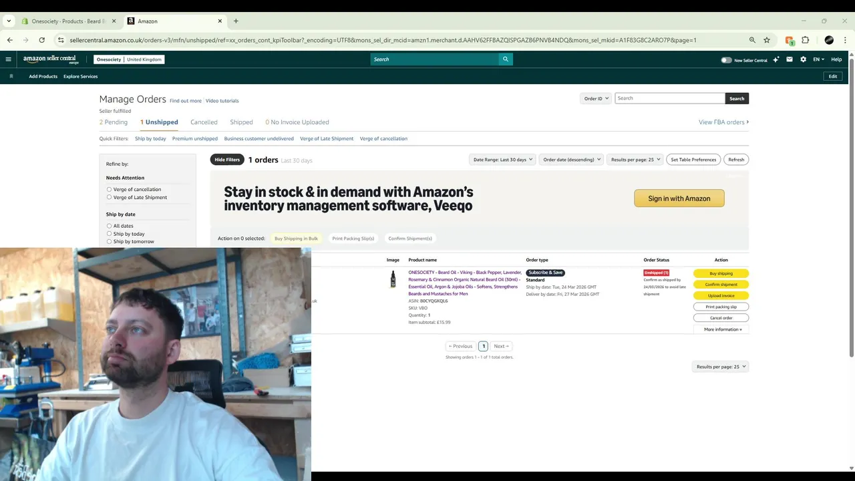This screenshot has height=481, width=855.
Task: Expand More information under order actions
Action: click(722, 329)
